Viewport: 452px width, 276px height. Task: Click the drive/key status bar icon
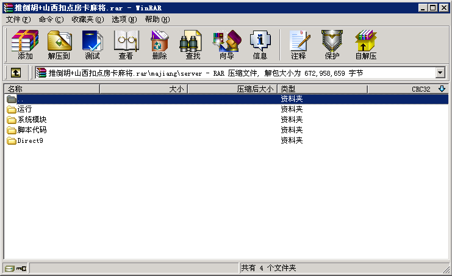[15, 268]
